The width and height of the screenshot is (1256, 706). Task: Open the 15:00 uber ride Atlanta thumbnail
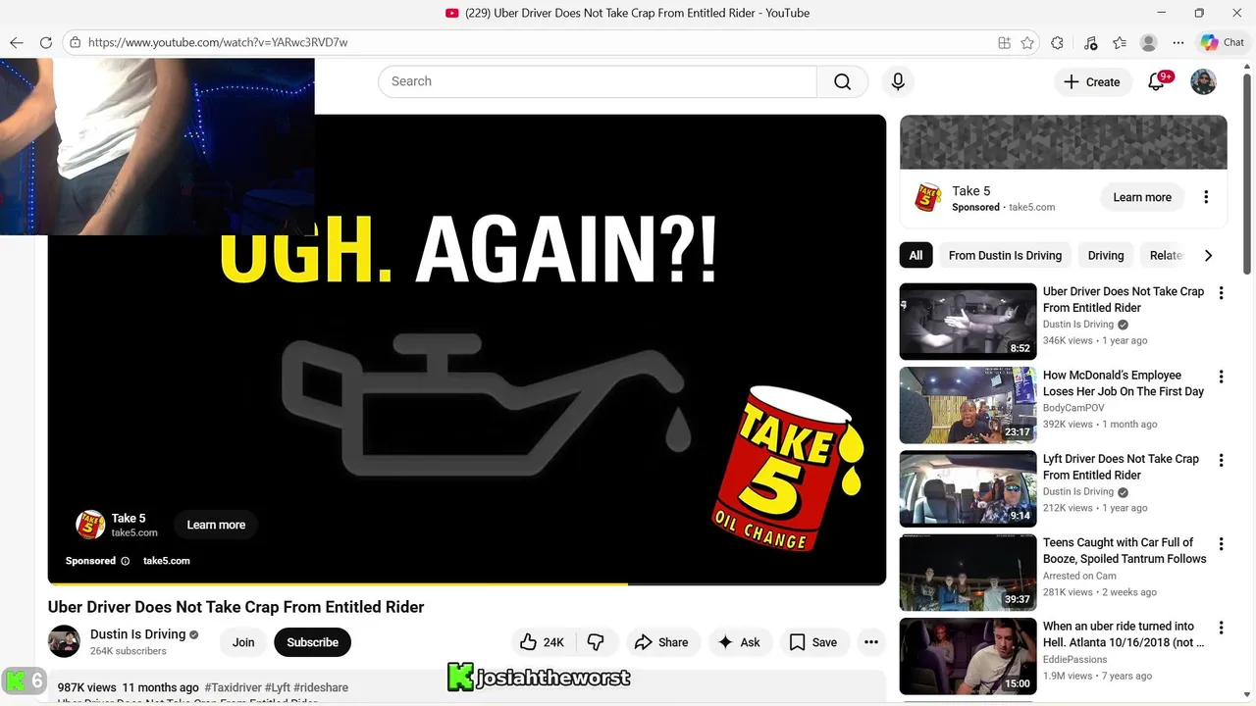pyautogui.click(x=968, y=656)
